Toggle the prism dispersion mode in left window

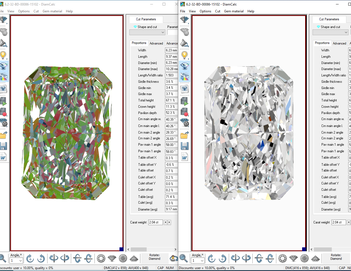[x=3, y=77]
